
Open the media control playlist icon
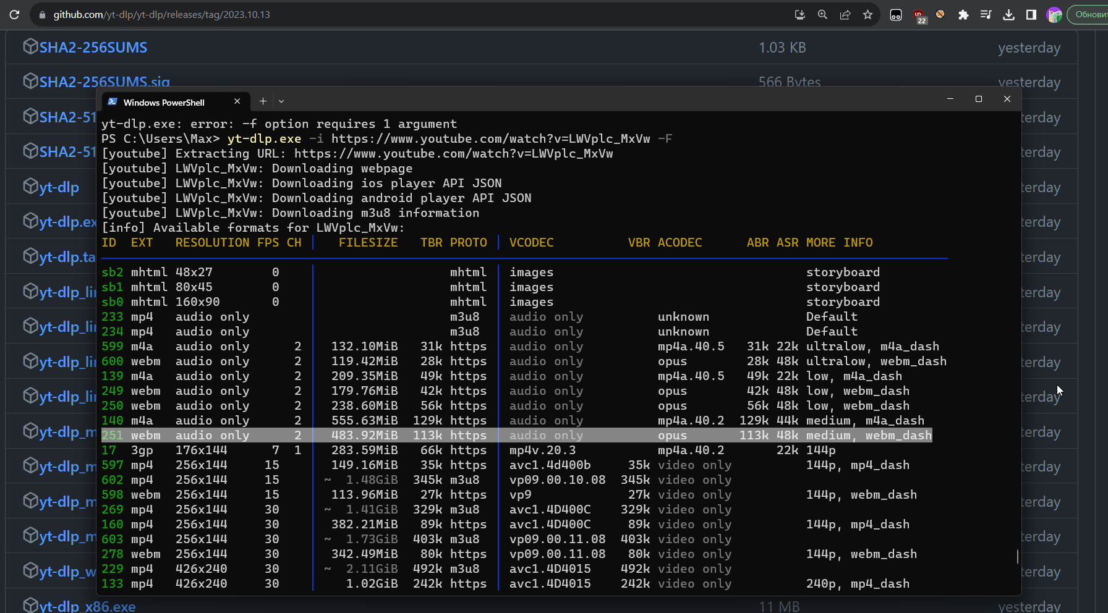click(x=986, y=15)
